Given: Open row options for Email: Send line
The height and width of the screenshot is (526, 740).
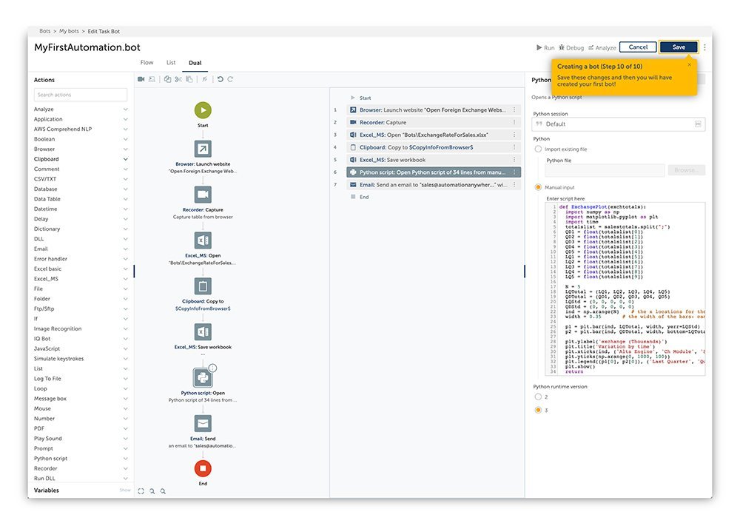Looking at the screenshot, I should (514, 185).
